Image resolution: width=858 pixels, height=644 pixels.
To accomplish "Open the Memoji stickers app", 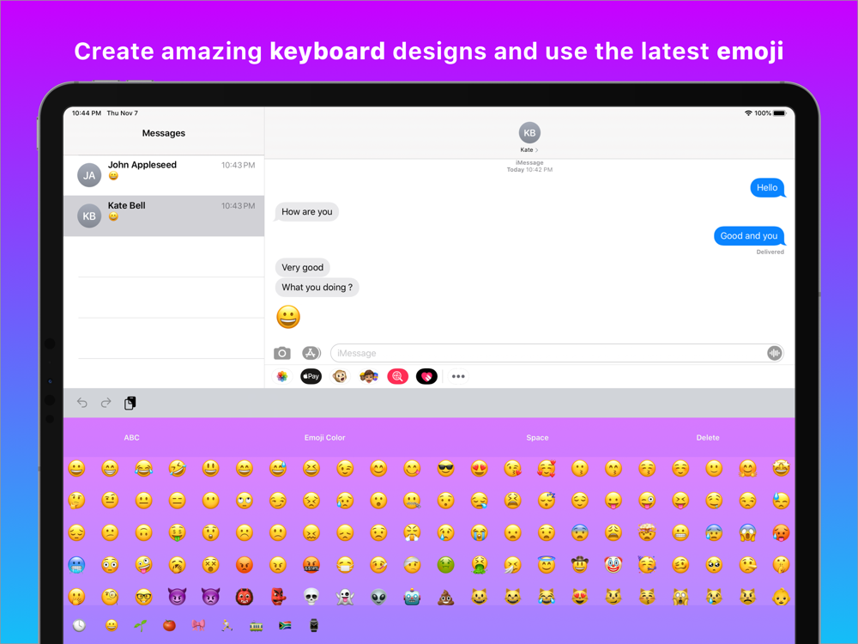I will coord(369,376).
